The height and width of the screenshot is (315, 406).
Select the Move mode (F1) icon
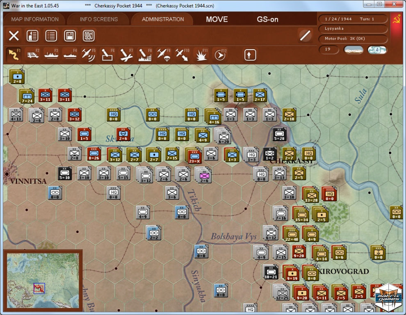tap(14, 55)
